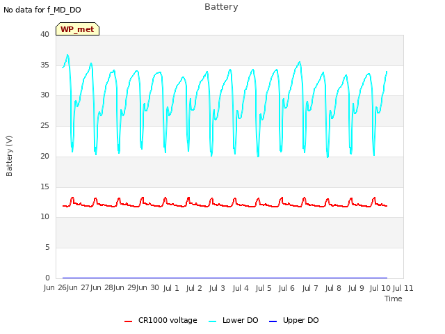
Task: Click the 40 y-axis tick label
Action: pos(44,34)
